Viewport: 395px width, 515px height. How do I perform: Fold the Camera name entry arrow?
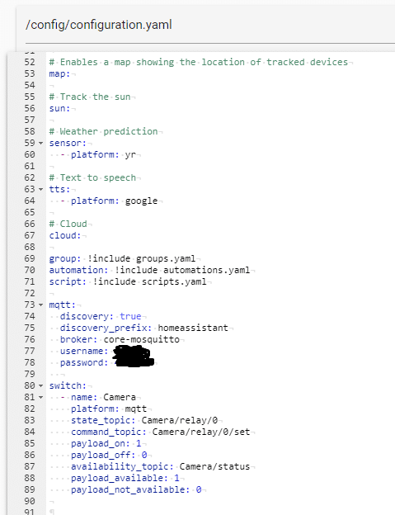coord(40,398)
